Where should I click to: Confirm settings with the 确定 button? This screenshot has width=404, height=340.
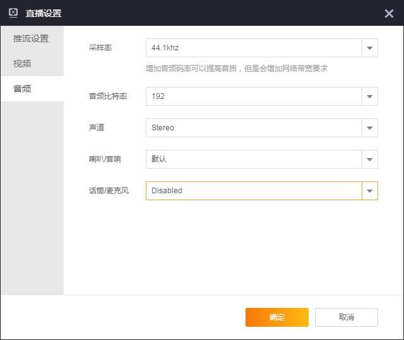pos(277,317)
